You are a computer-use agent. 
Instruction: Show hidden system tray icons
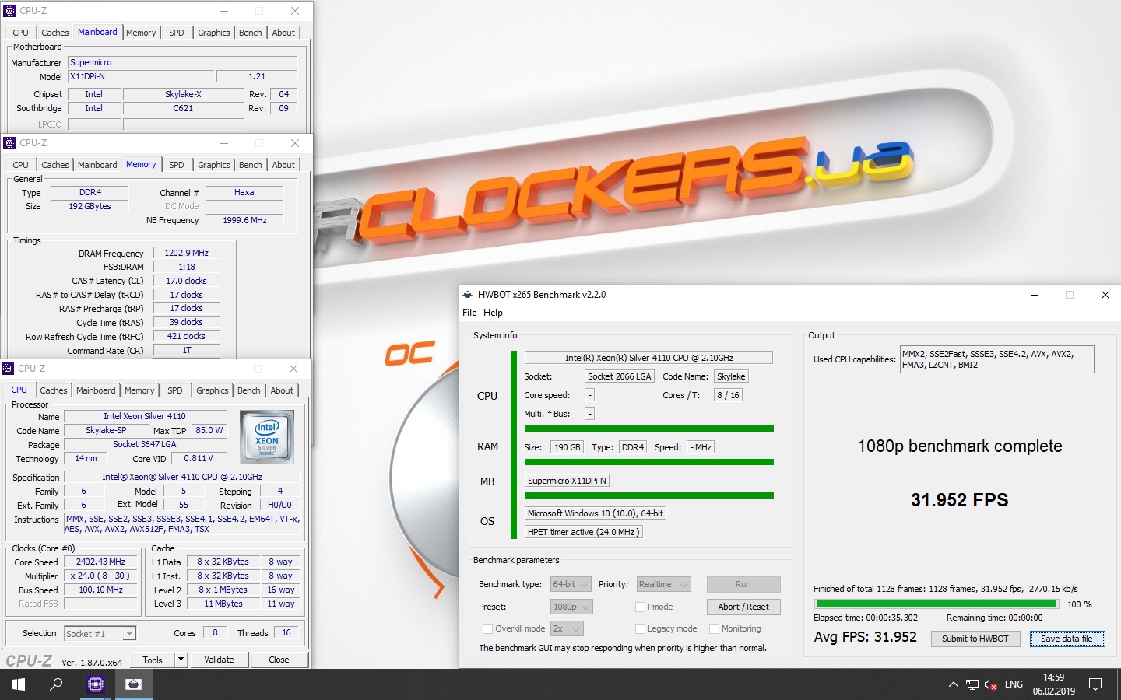[x=953, y=684]
